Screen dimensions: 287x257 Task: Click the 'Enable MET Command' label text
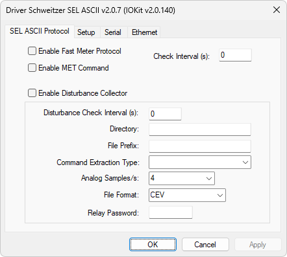tap(73, 68)
